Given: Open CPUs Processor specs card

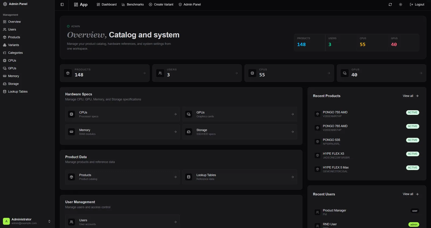Looking at the screenshot, I should point(123,114).
